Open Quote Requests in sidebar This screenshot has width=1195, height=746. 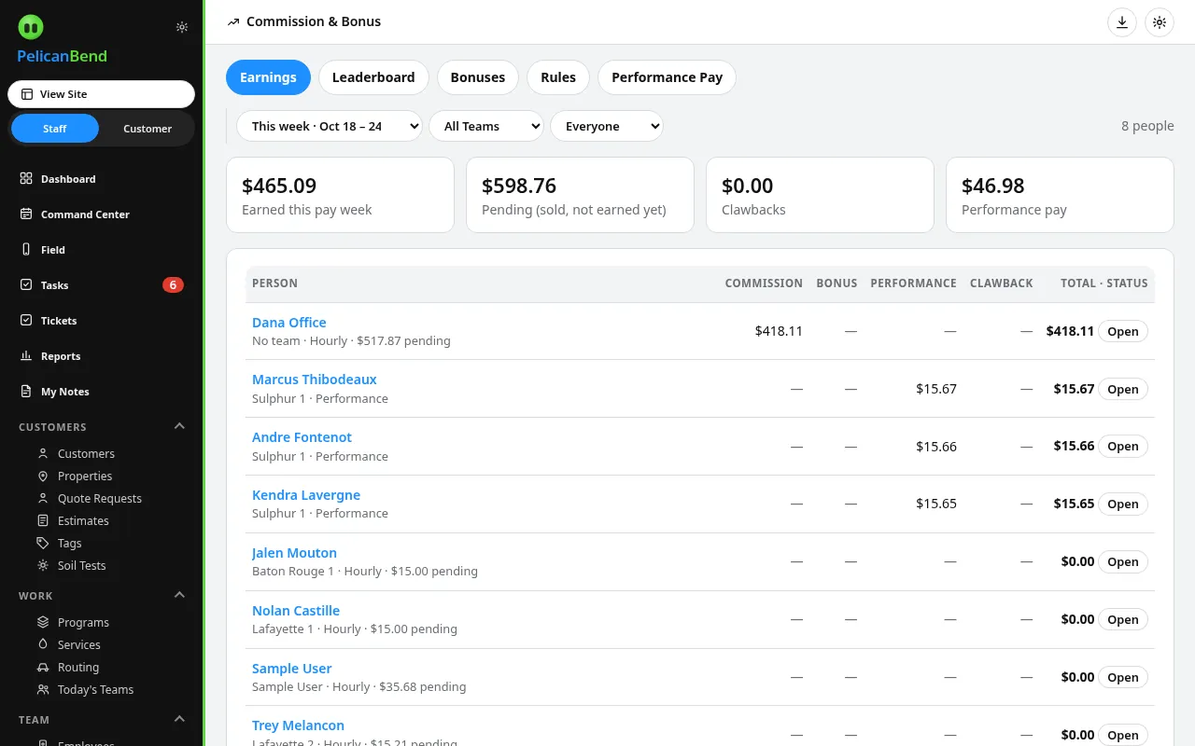coord(100,499)
